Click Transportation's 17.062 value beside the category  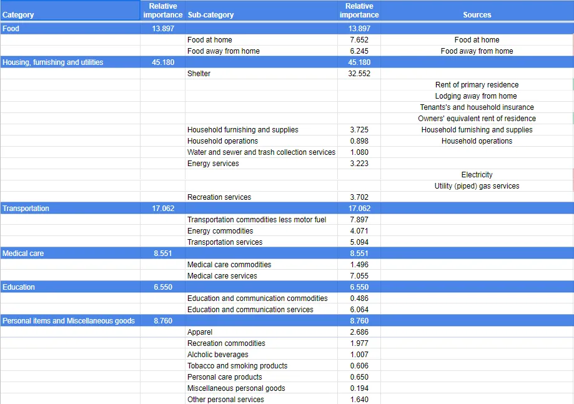click(x=163, y=209)
